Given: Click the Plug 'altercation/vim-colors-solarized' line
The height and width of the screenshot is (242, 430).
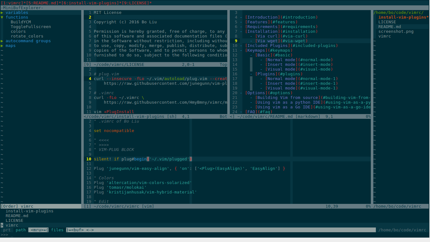Looking at the screenshot, I should (143, 183).
